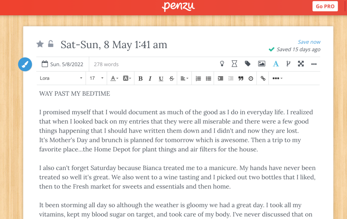Click the hourglass icon

click(234, 64)
